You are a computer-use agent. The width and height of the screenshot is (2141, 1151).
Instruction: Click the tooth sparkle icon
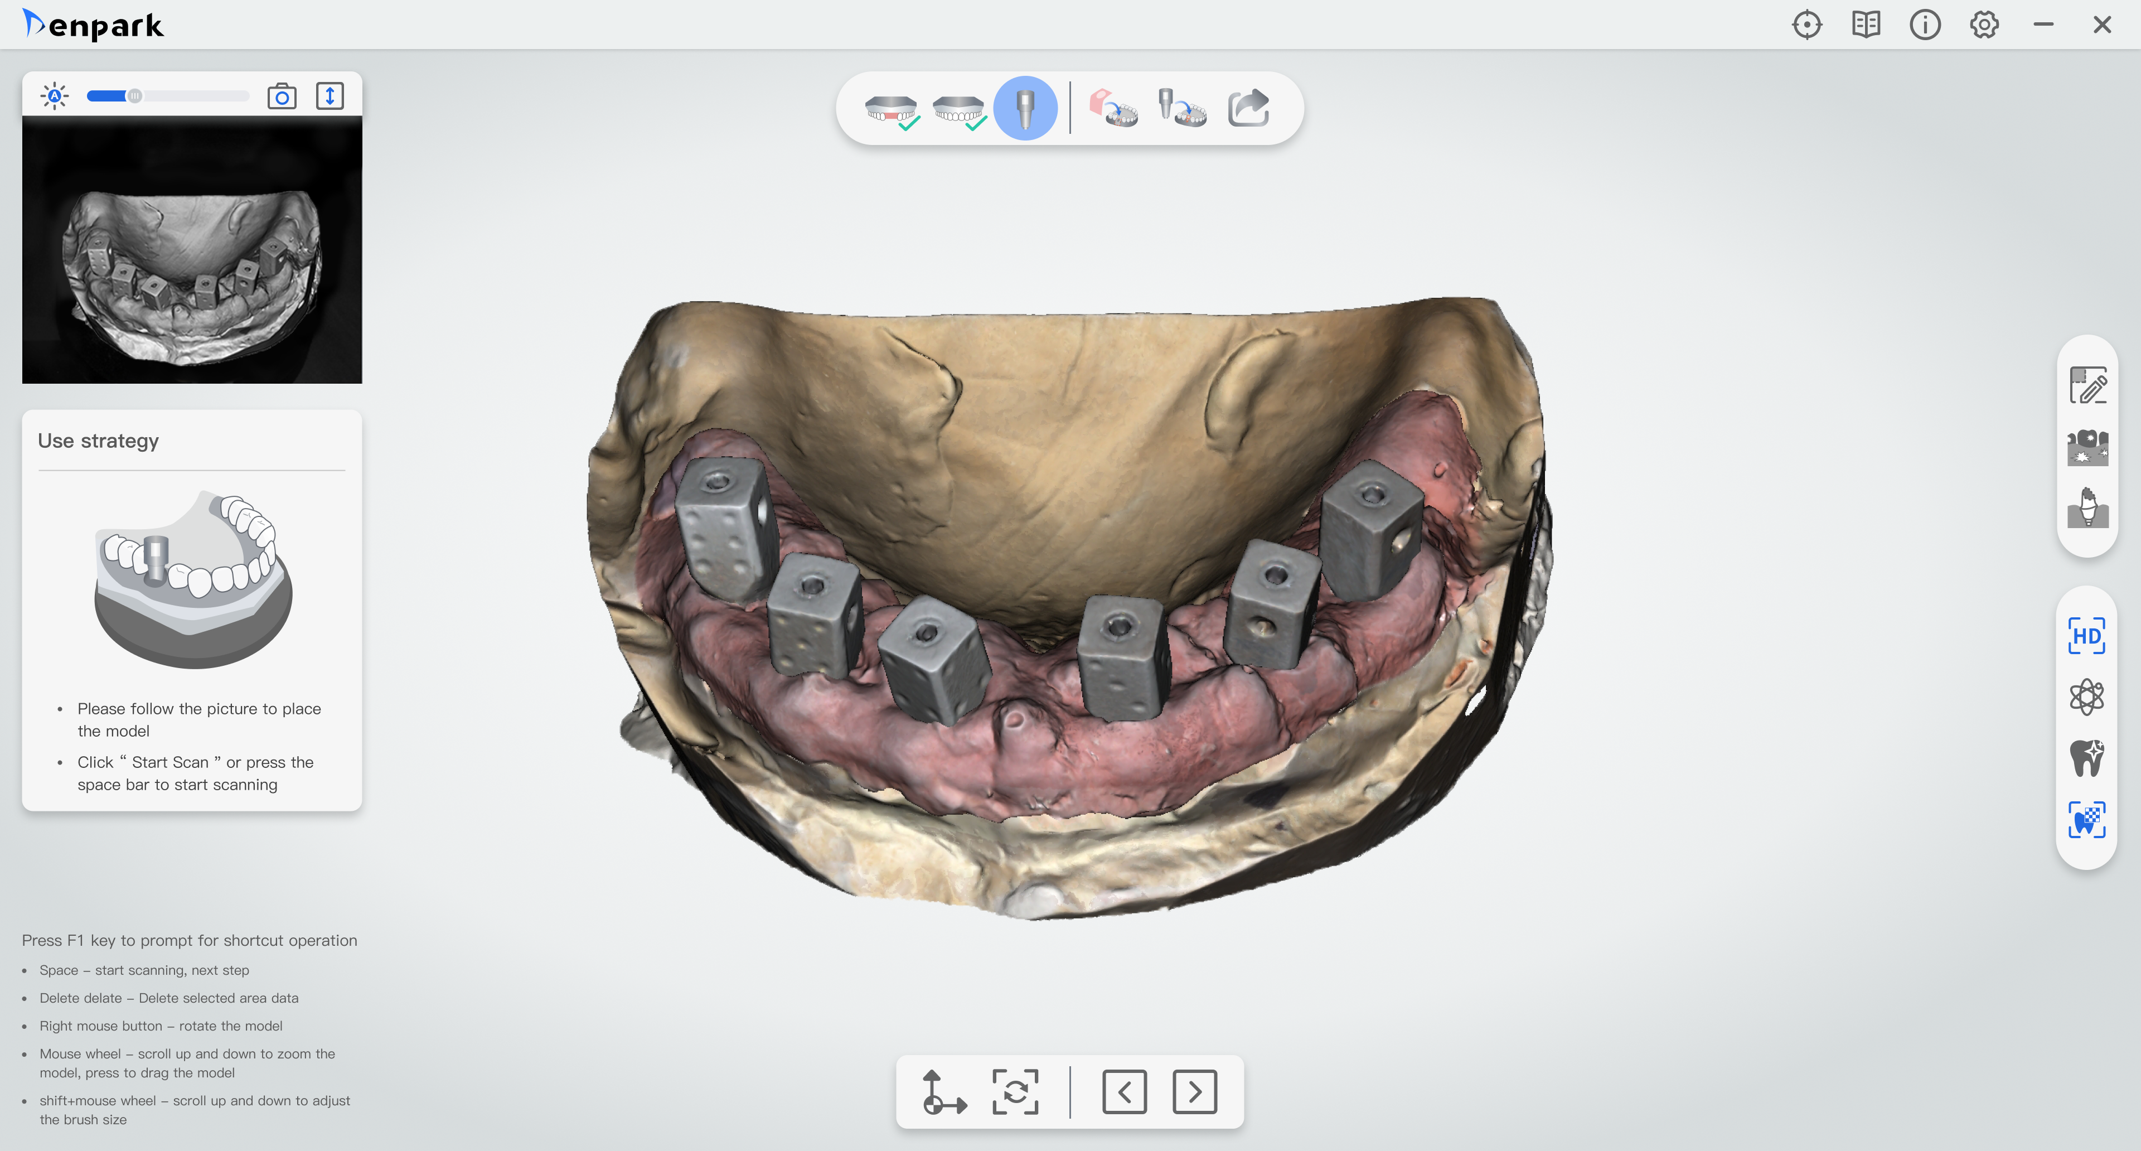click(2087, 758)
